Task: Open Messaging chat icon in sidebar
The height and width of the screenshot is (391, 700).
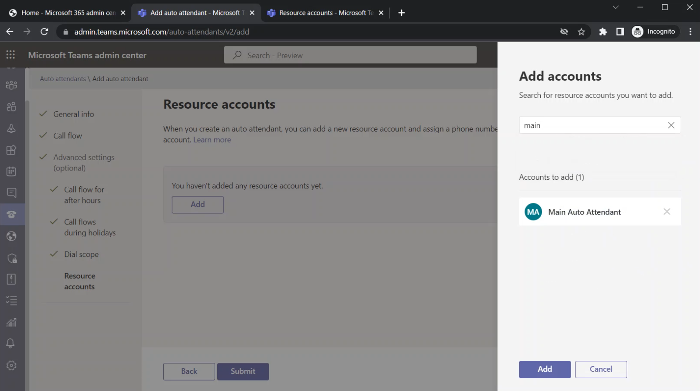Action: (x=11, y=193)
